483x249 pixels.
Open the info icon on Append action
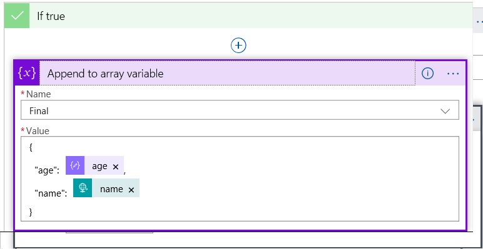pyautogui.click(x=427, y=74)
